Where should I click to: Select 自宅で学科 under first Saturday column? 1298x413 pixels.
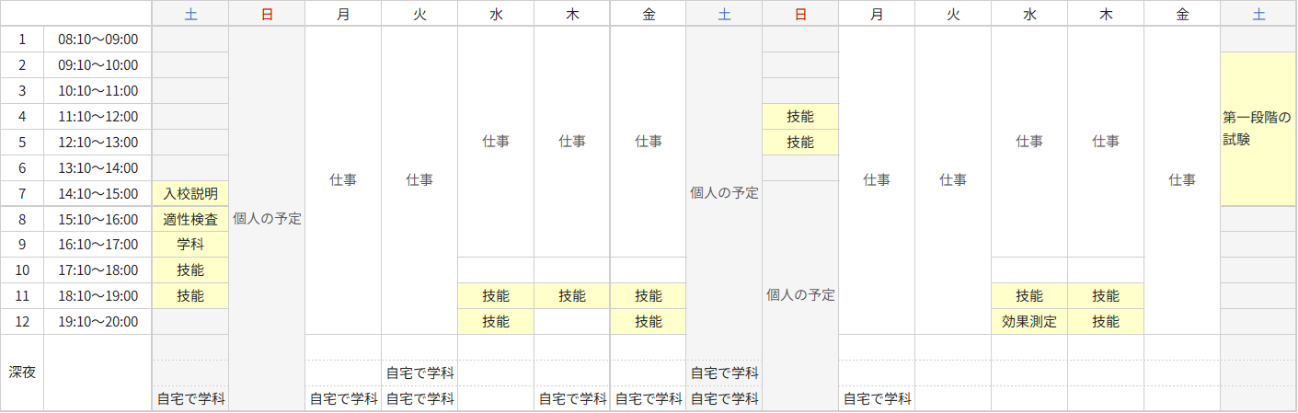pos(190,399)
